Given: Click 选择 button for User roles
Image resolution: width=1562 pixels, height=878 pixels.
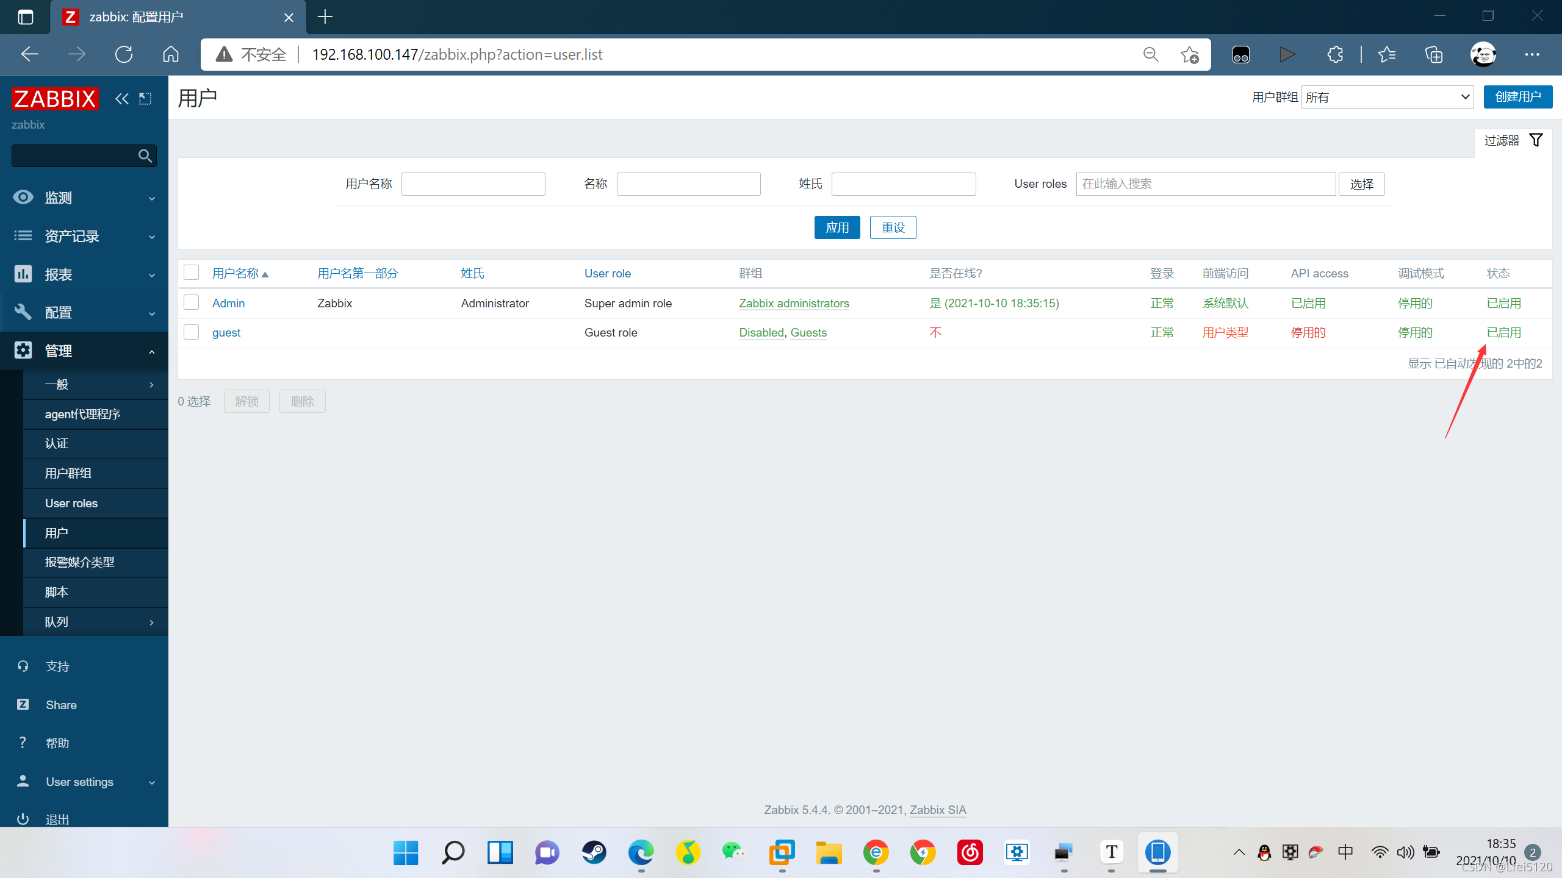Looking at the screenshot, I should [1361, 184].
